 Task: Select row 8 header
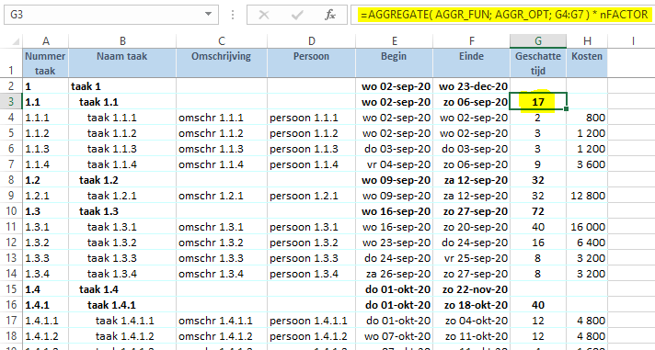11,180
